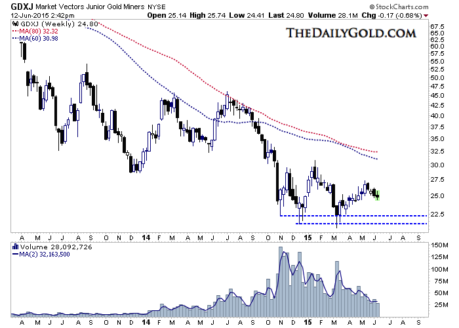Image resolution: width=459 pixels, height=328 pixels.
Task: Click the lower blue dashed support line
Action: pyautogui.click(x=367, y=224)
